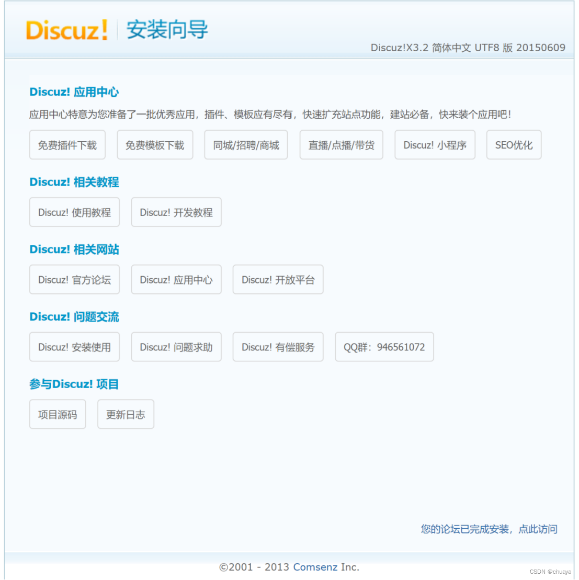Click the Discuz! 应用中心 section heading

tap(74, 92)
